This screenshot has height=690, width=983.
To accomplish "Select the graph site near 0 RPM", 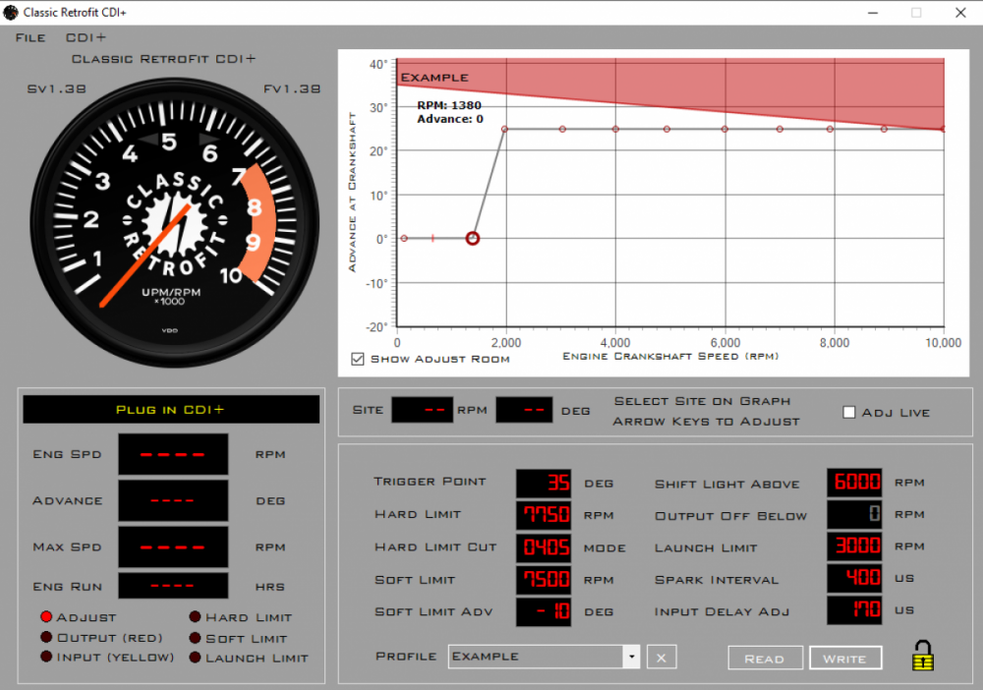I will [x=404, y=238].
